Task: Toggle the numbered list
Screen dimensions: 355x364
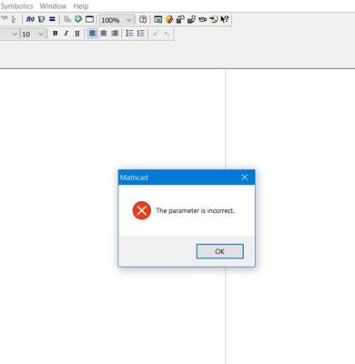Action: (x=141, y=34)
